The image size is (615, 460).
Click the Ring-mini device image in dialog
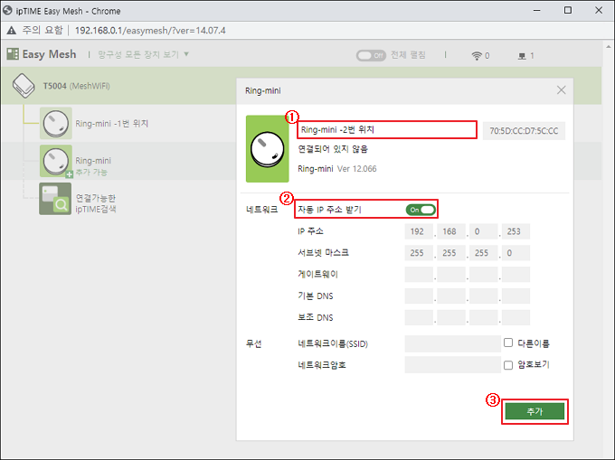coord(268,149)
